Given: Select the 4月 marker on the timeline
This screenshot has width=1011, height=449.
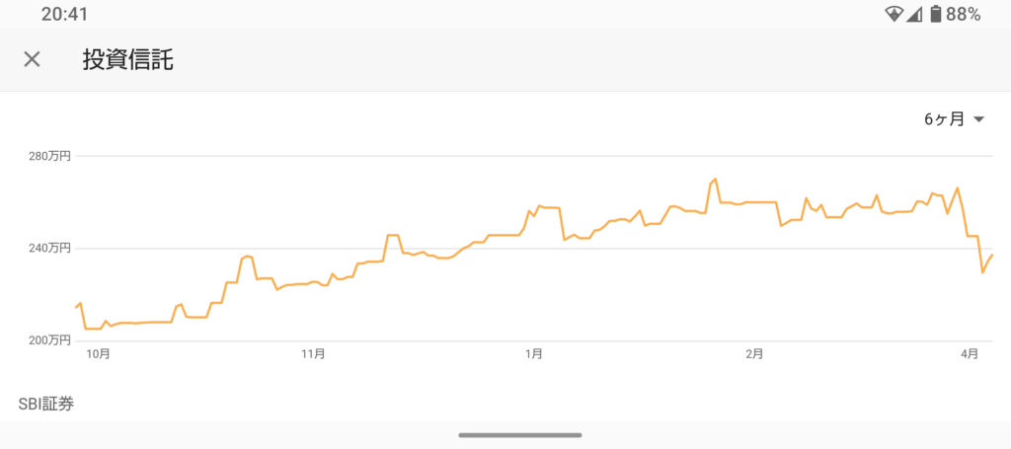Looking at the screenshot, I should pyautogui.click(x=970, y=353).
